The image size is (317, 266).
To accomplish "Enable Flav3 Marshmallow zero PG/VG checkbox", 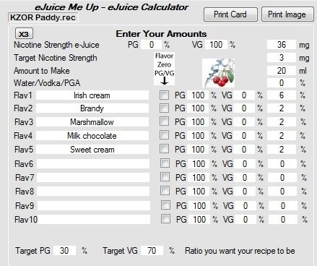I will (164, 121).
